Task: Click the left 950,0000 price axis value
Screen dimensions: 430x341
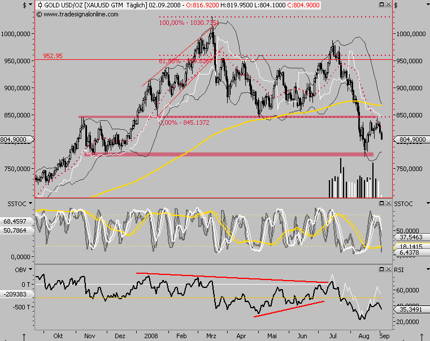Action: [17, 61]
